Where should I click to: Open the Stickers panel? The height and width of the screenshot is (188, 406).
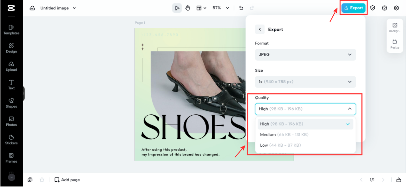[x=11, y=140]
